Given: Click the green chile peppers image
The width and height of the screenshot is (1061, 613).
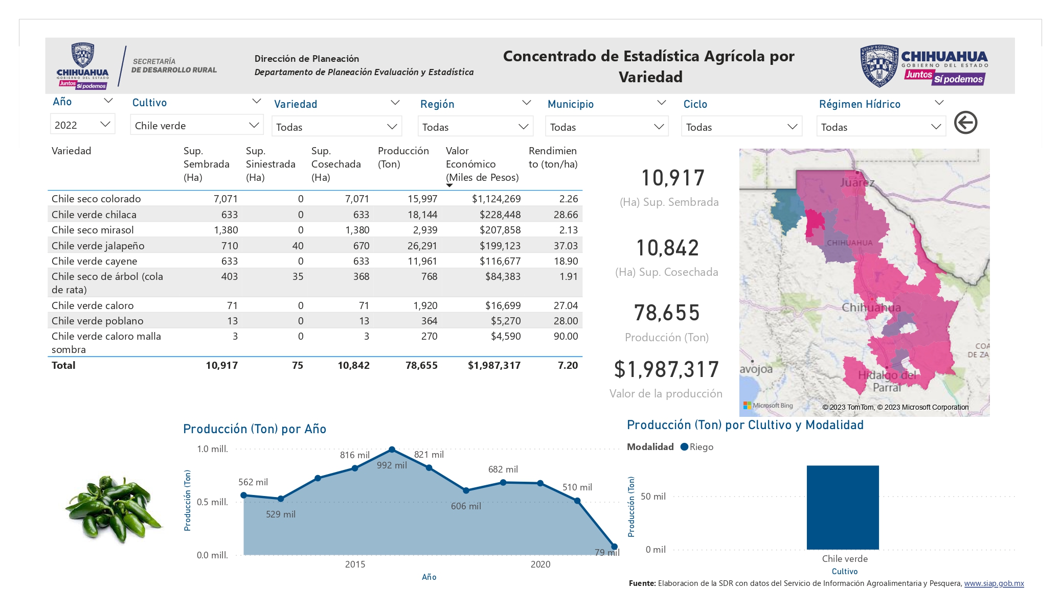Looking at the screenshot, I should tap(114, 508).
